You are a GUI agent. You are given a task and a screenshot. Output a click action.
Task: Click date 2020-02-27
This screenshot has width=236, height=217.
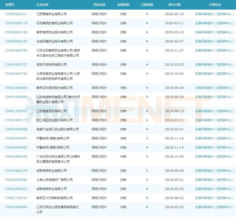(174, 41)
